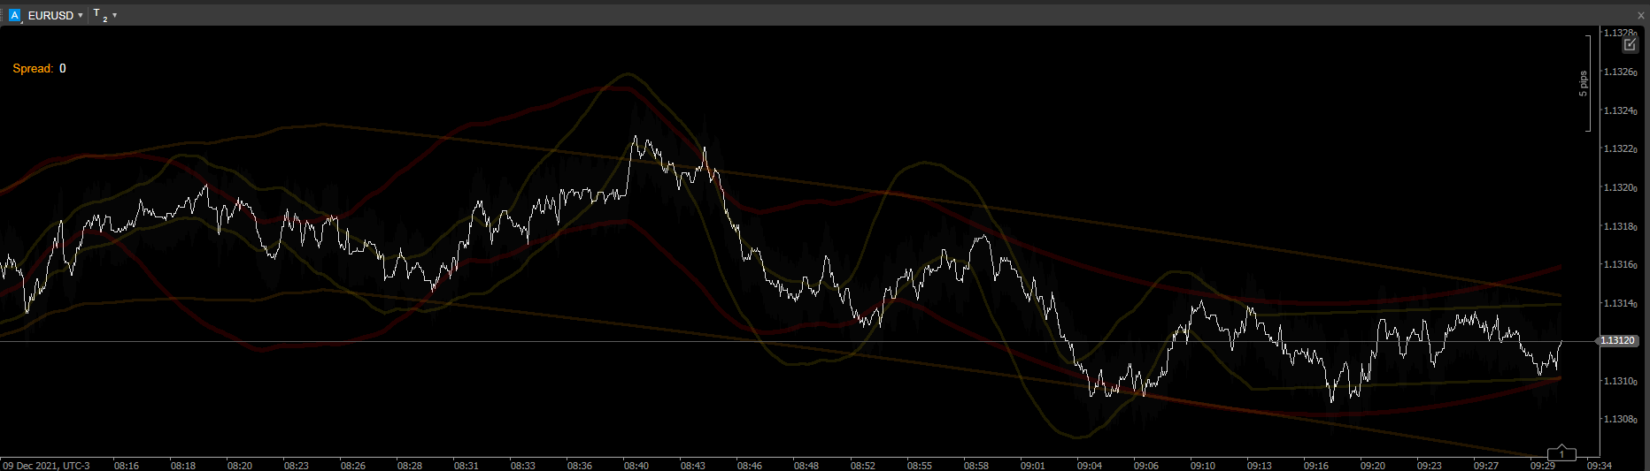Screen dimensions: 1650x471
Task: Open the T2 tick timeframe dropdown
Action: coord(105,15)
